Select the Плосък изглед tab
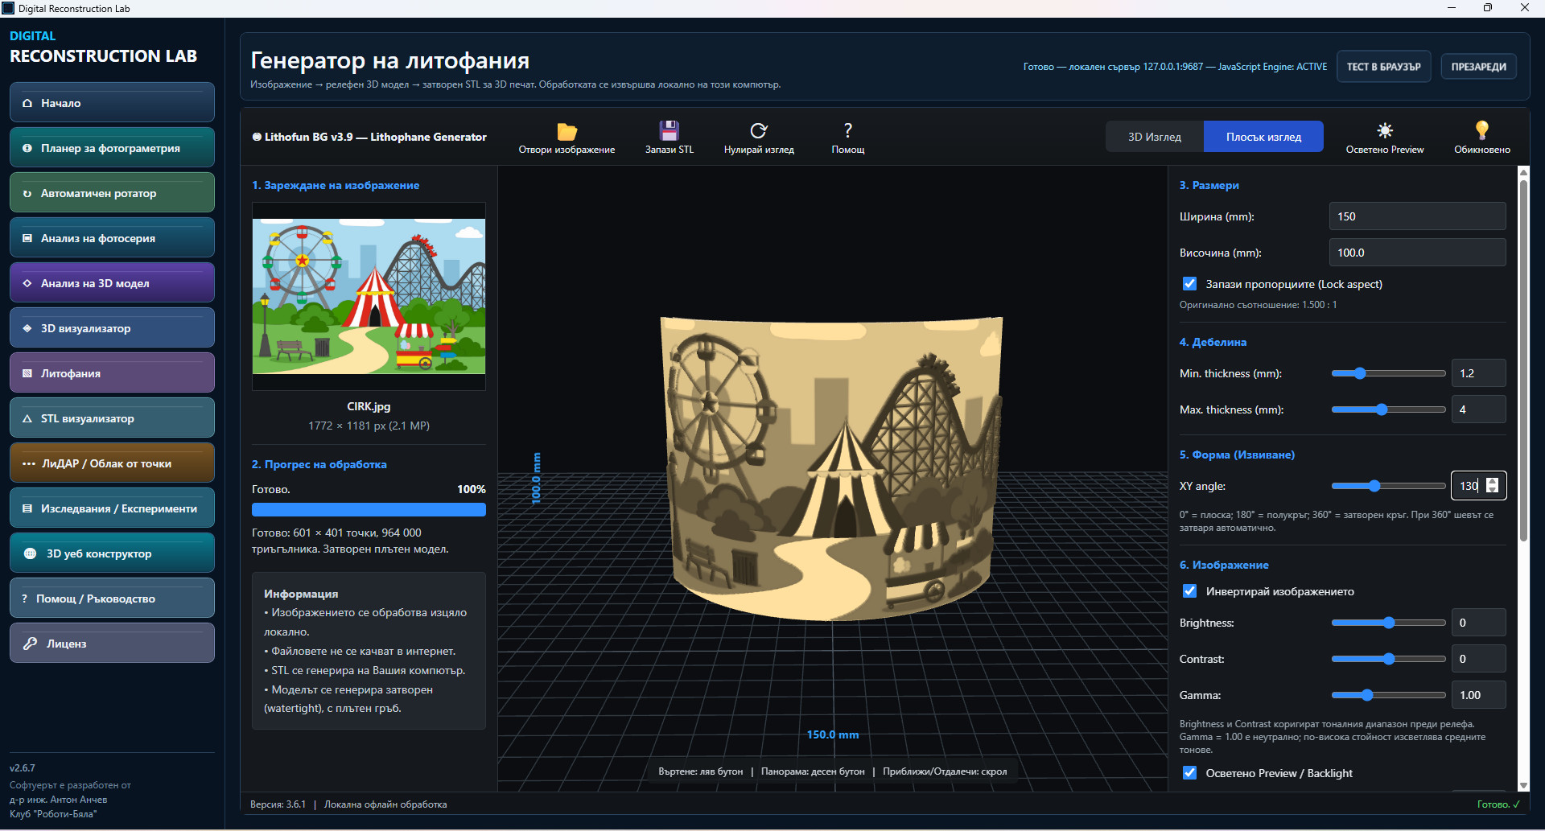Screen dimensions: 1545x831 click(1263, 137)
